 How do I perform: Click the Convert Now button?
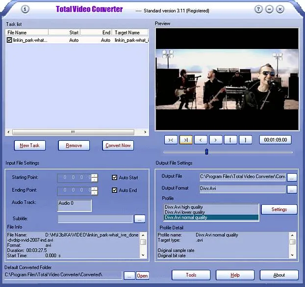[118, 146]
